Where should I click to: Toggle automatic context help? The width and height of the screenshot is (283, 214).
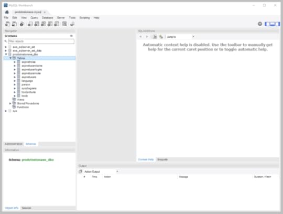pyautogui.click(x=161, y=37)
